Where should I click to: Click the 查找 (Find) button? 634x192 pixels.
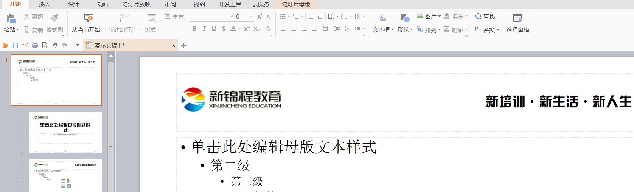(x=485, y=16)
